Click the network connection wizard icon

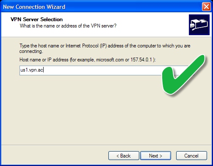click(x=199, y=25)
